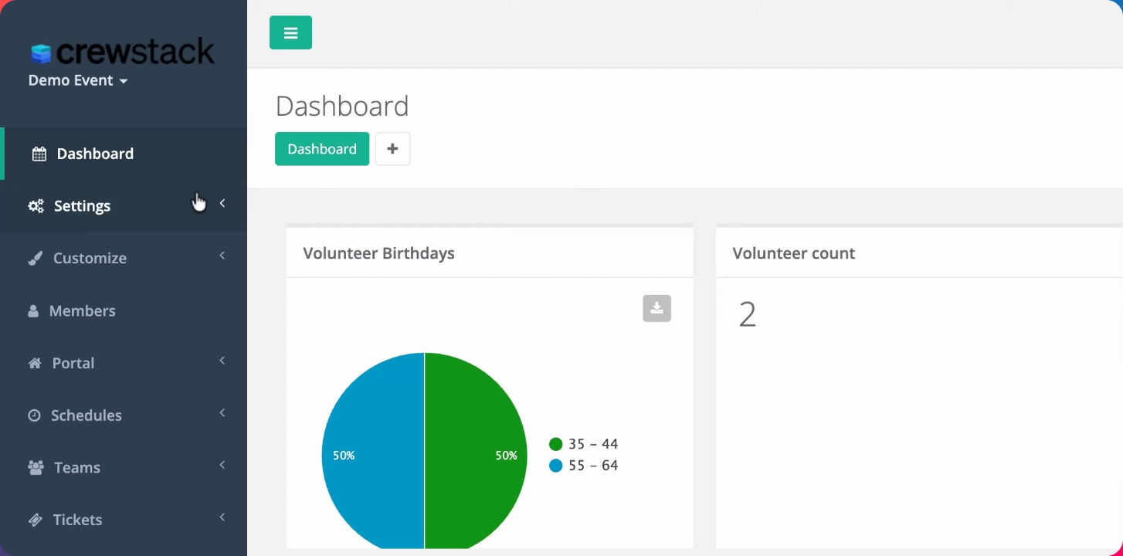Expand the Settings submenu chevron
Image resolution: width=1123 pixels, height=556 pixels.
[x=222, y=203]
